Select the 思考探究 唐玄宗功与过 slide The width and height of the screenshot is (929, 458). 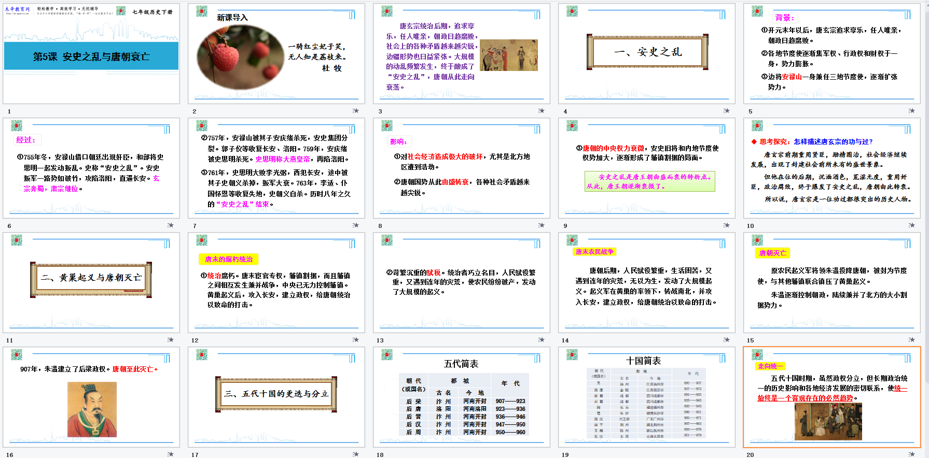pyautogui.click(x=832, y=168)
